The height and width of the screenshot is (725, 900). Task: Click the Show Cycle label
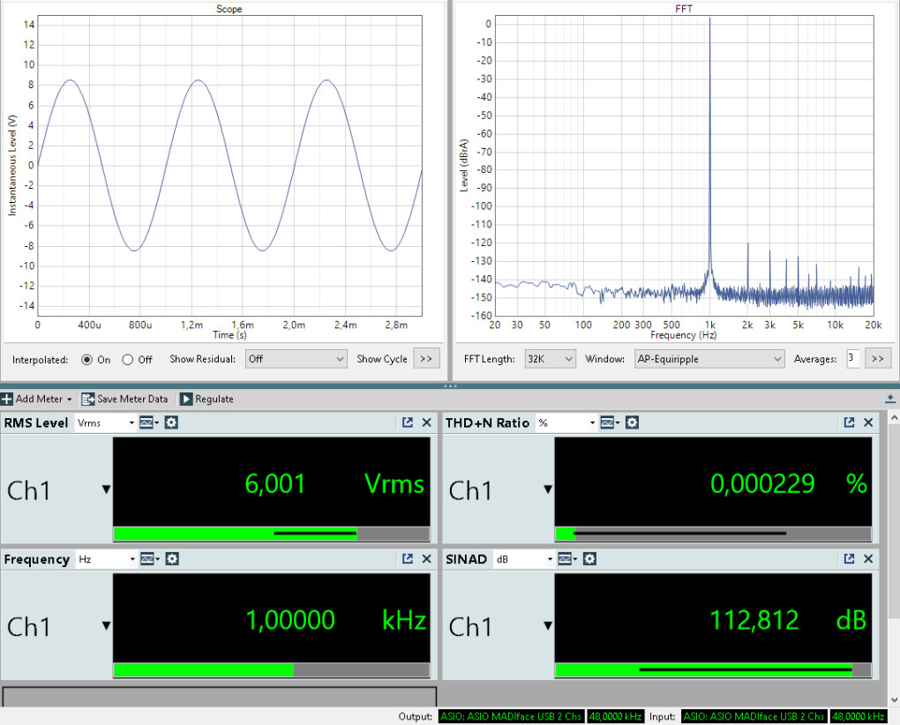pos(382,359)
